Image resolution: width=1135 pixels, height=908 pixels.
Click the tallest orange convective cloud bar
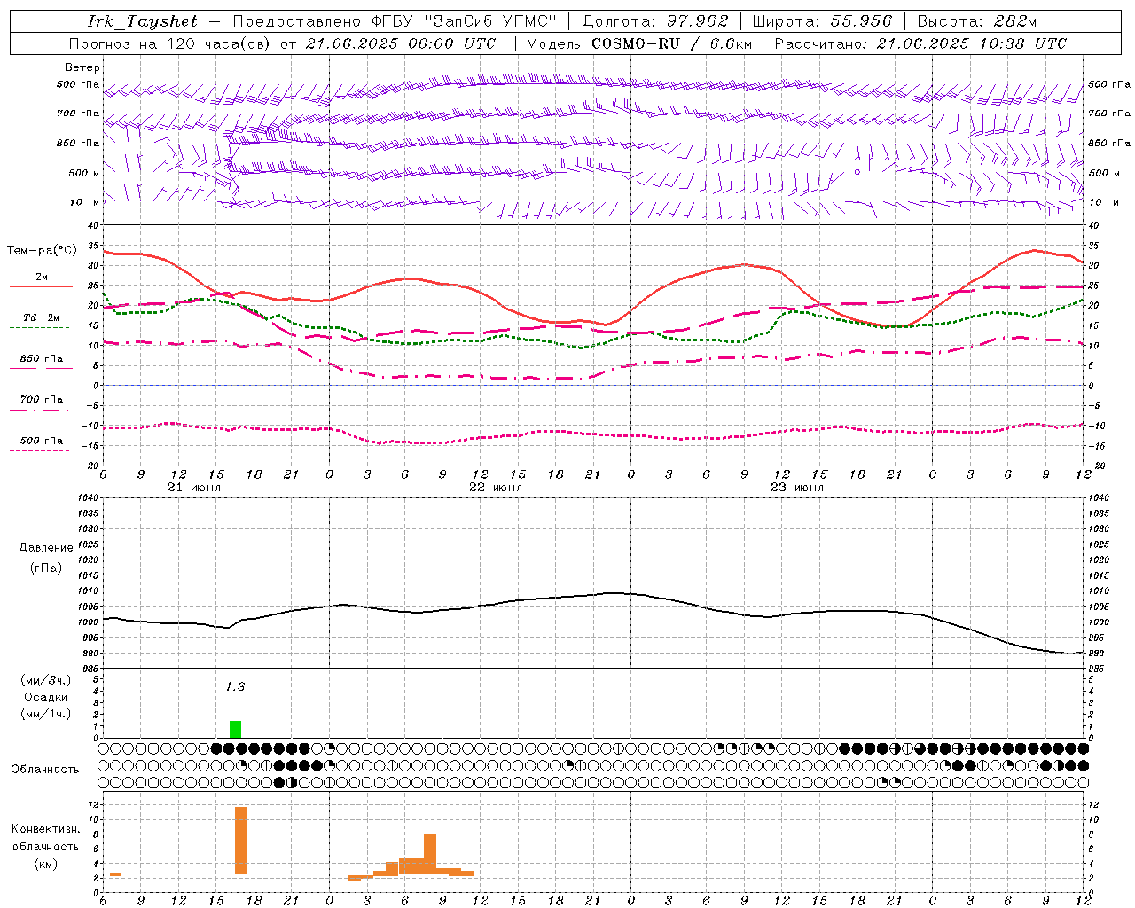point(241,841)
